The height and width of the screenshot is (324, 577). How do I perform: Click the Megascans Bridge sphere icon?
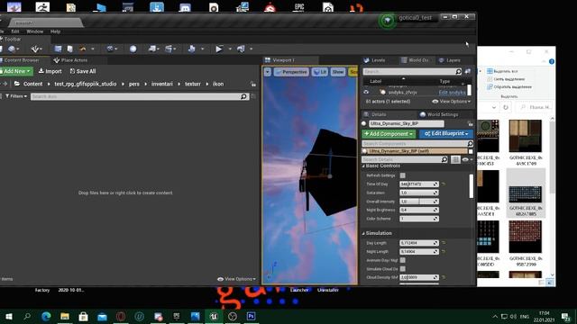(133, 49)
